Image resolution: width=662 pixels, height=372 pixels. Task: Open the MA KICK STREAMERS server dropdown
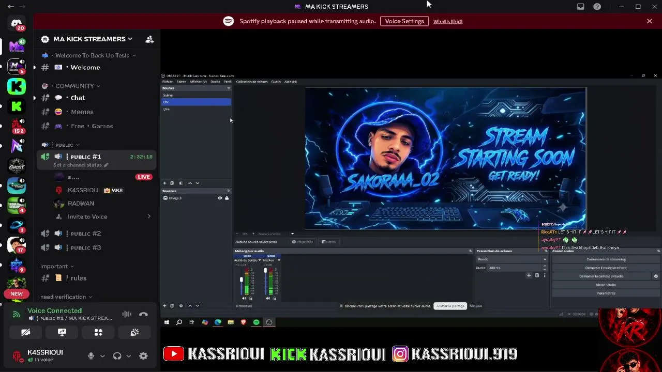point(93,39)
